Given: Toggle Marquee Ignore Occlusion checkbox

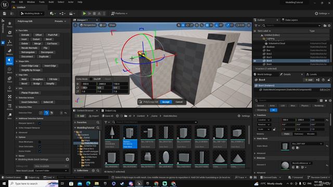Looking at the screenshot, I should (40, 123).
